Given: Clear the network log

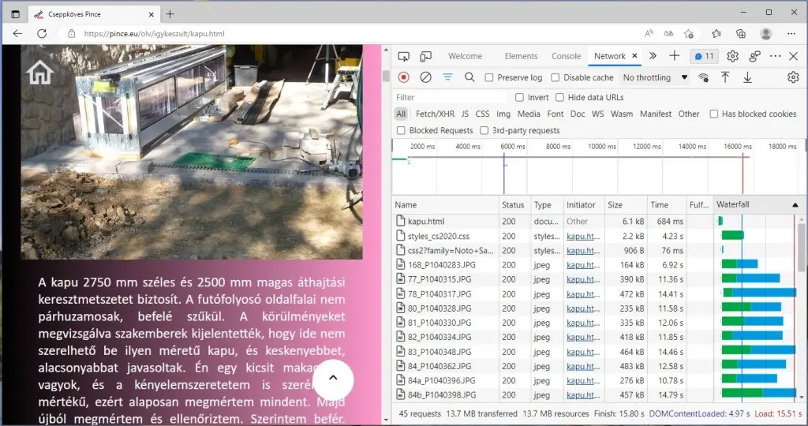Looking at the screenshot, I should 425,77.
